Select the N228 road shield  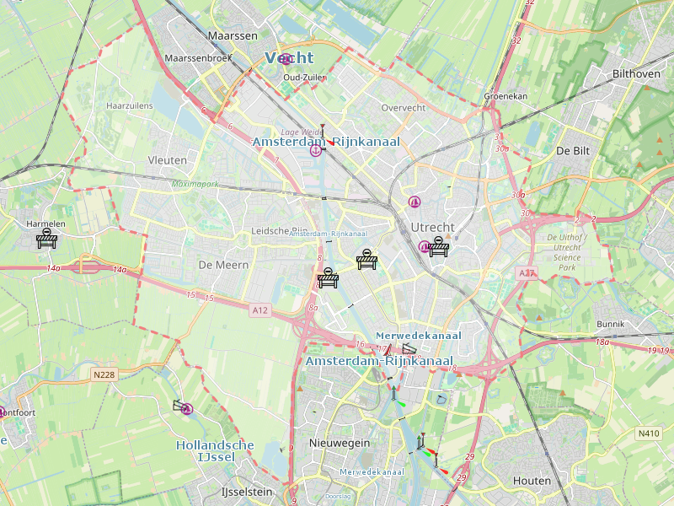pos(104,374)
